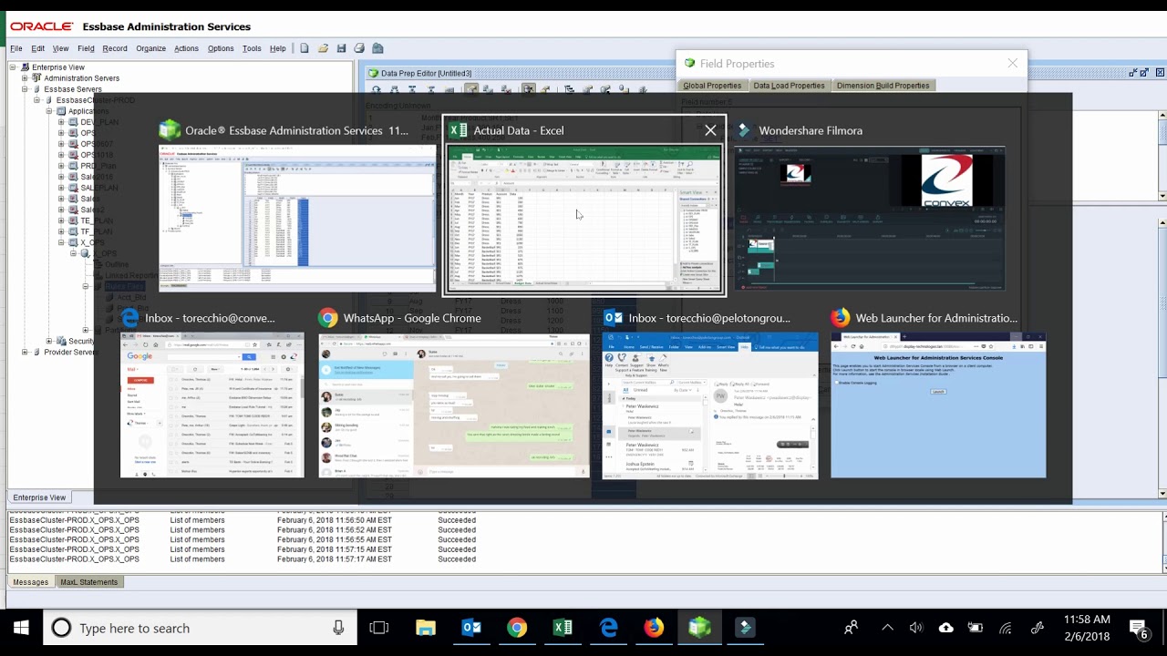Open Filmora from the taskbar
This screenshot has width=1167, height=656.
[x=745, y=628]
